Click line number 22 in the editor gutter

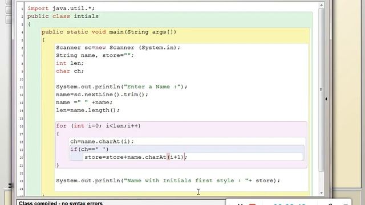click(22, 173)
